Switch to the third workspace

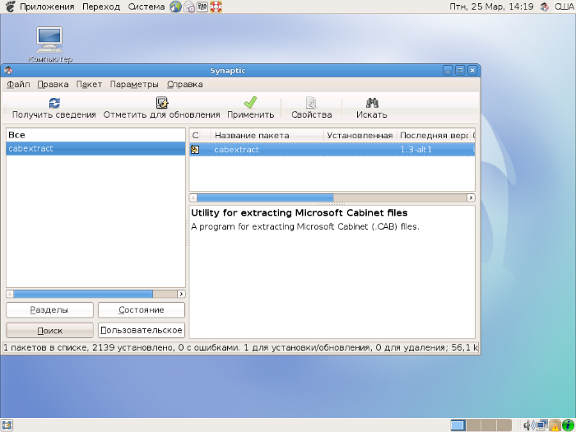(489, 425)
